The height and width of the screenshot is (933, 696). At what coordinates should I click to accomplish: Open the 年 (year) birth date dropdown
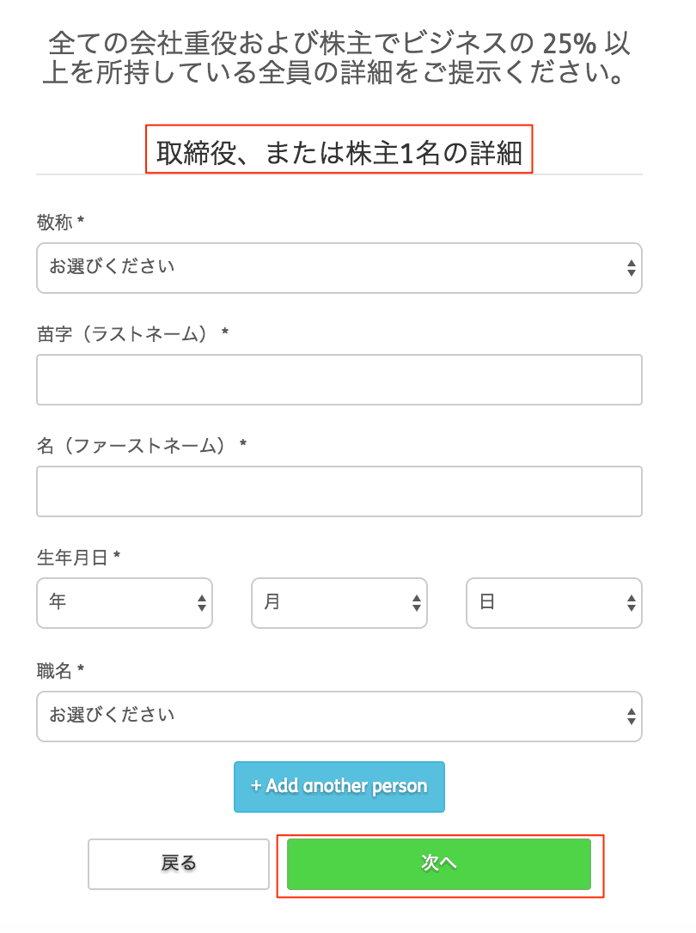point(124,603)
